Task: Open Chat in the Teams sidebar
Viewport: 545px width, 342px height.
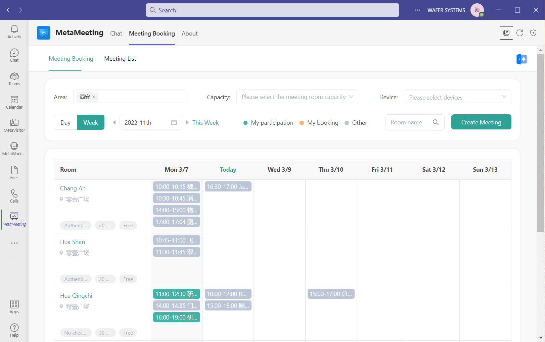Action: pyautogui.click(x=14, y=55)
